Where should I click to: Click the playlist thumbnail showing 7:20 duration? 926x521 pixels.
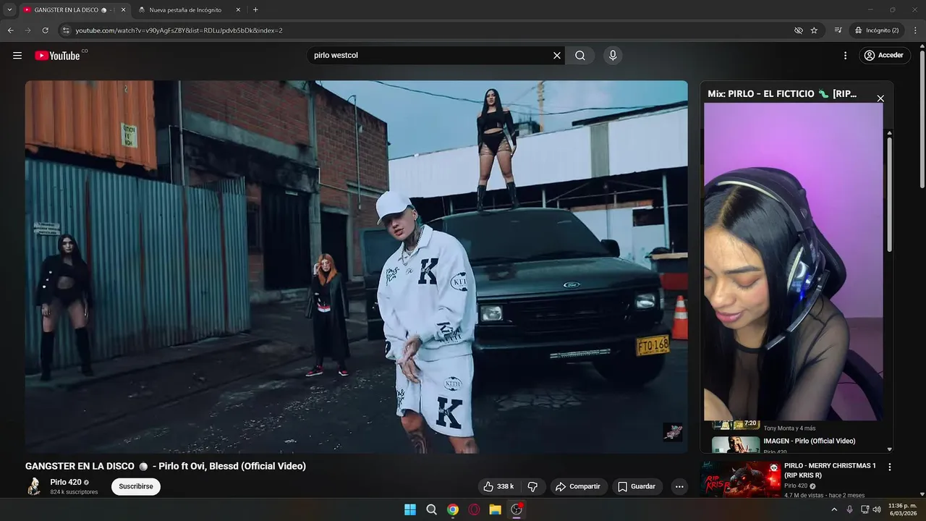[x=736, y=424]
